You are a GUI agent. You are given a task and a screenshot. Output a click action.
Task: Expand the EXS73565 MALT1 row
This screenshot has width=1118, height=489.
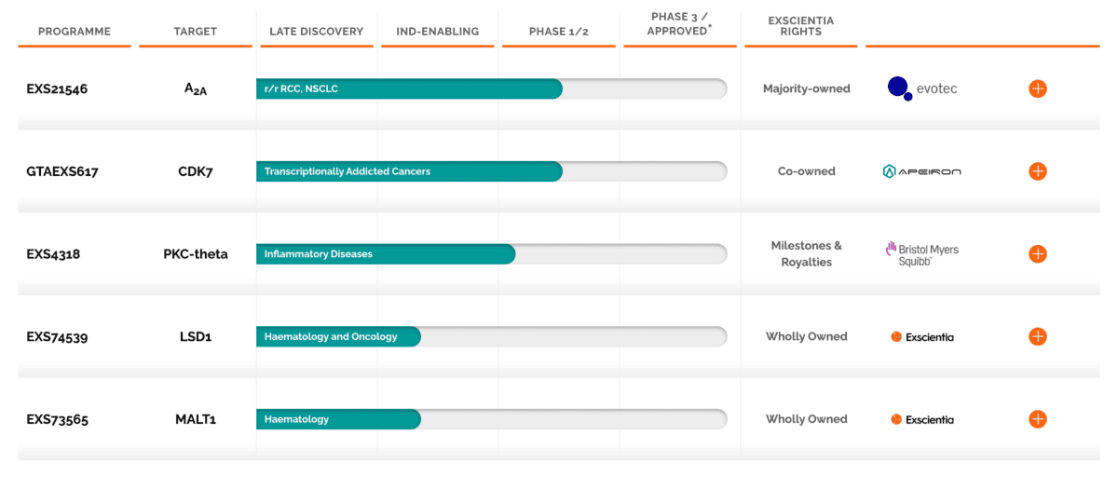pos(1037,419)
